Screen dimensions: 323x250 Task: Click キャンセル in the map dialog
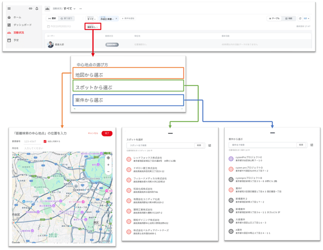click(x=93, y=133)
